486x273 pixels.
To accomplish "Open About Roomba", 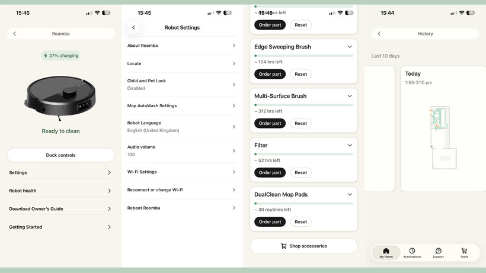I will coord(182,46).
